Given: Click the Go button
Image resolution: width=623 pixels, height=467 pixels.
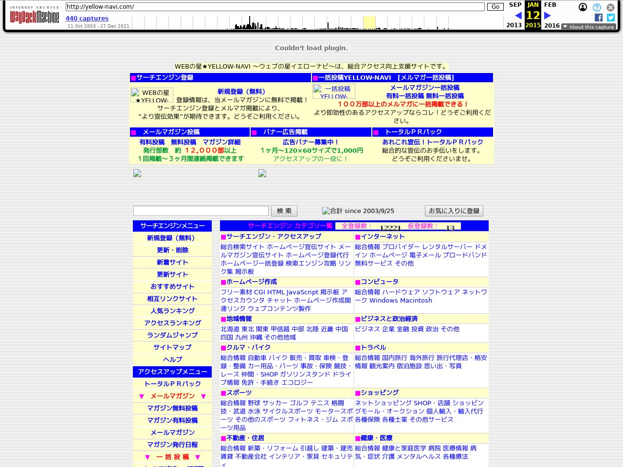Looking at the screenshot, I should coord(495,7).
